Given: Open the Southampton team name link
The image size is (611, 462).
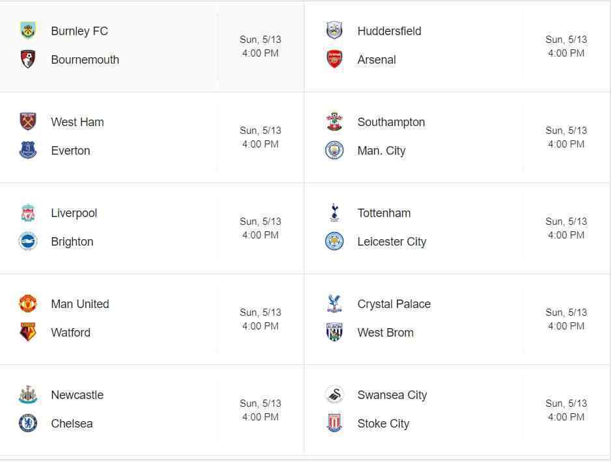Looking at the screenshot, I should pos(391,122).
